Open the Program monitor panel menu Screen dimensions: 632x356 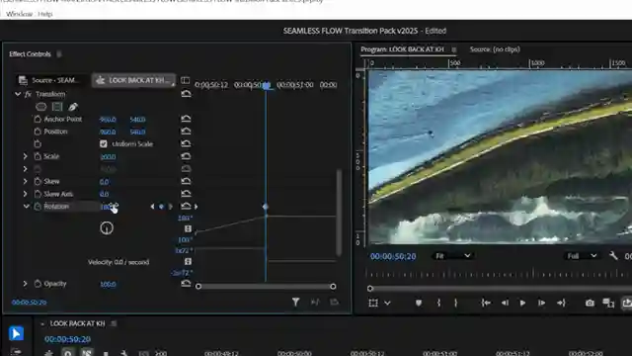pos(454,49)
